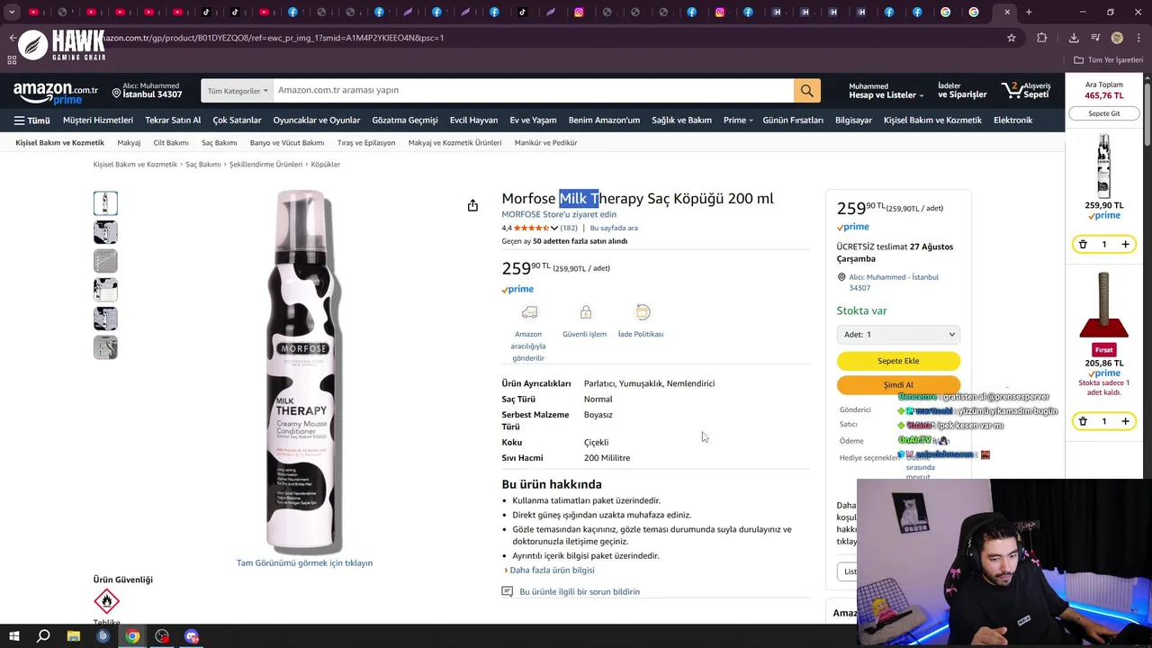Viewport: 1152px width, 648px height.
Task: Open the 182 reviews link
Action: 569,228
